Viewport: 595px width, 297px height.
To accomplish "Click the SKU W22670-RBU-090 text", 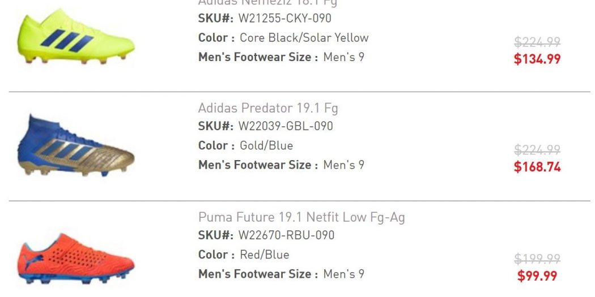I will tap(286, 235).
